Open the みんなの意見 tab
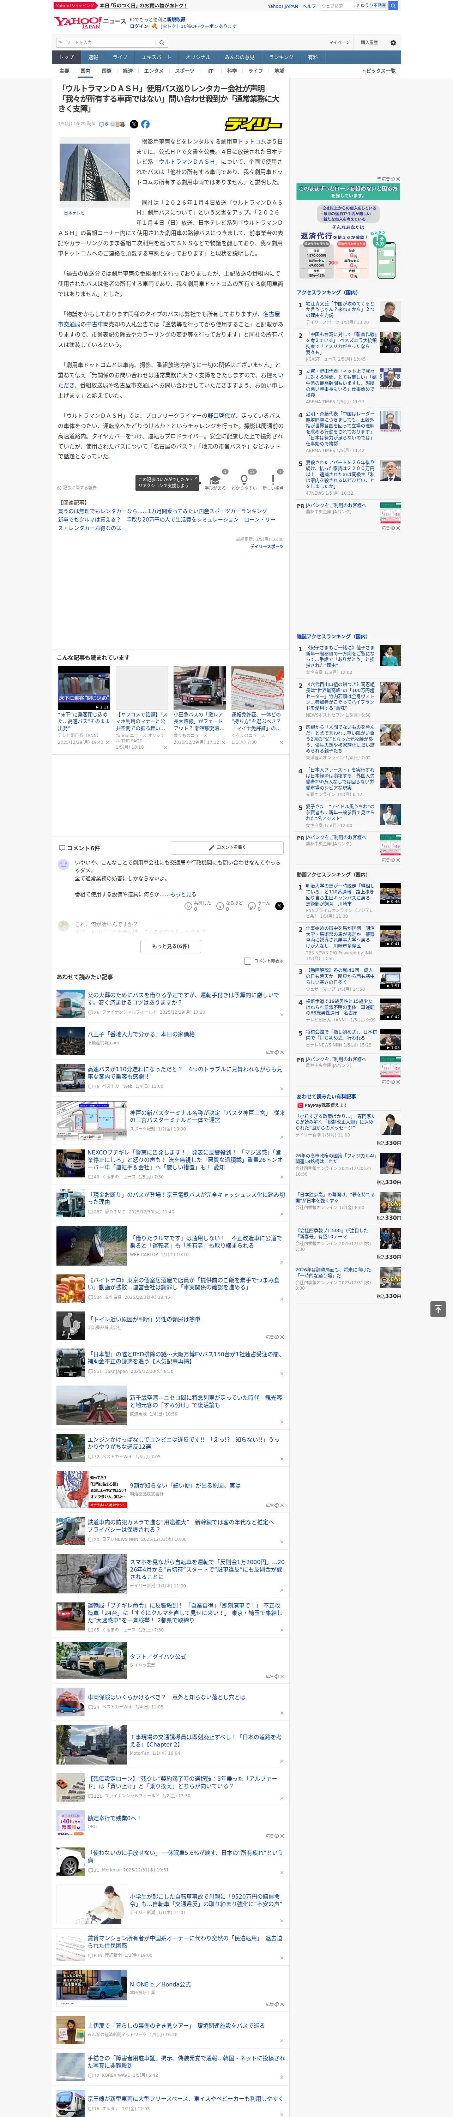453x2117 pixels. (239, 57)
